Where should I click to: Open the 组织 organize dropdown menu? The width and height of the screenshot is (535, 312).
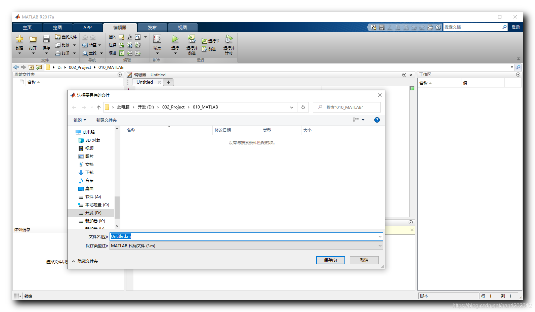coord(80,120)
